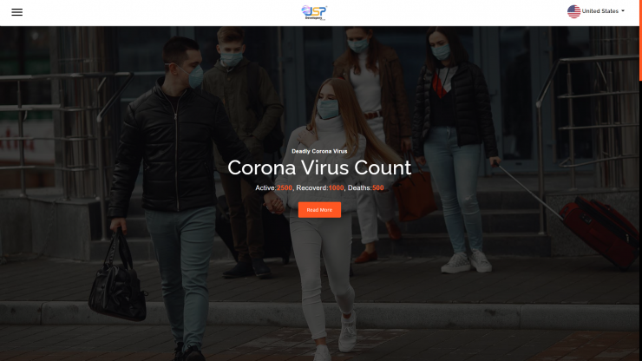Click the red suitcase in hero image
Screen dimensions: 642x361
coord(599,230)
